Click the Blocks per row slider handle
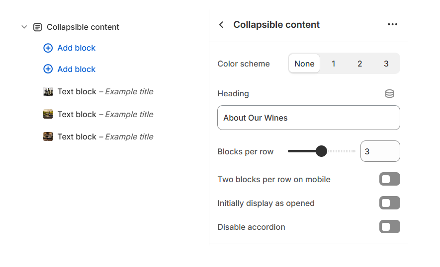 coord(321,151)
